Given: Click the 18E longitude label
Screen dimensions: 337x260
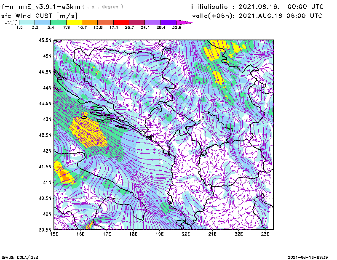Looking at the screenshot, I should (133, 234).
